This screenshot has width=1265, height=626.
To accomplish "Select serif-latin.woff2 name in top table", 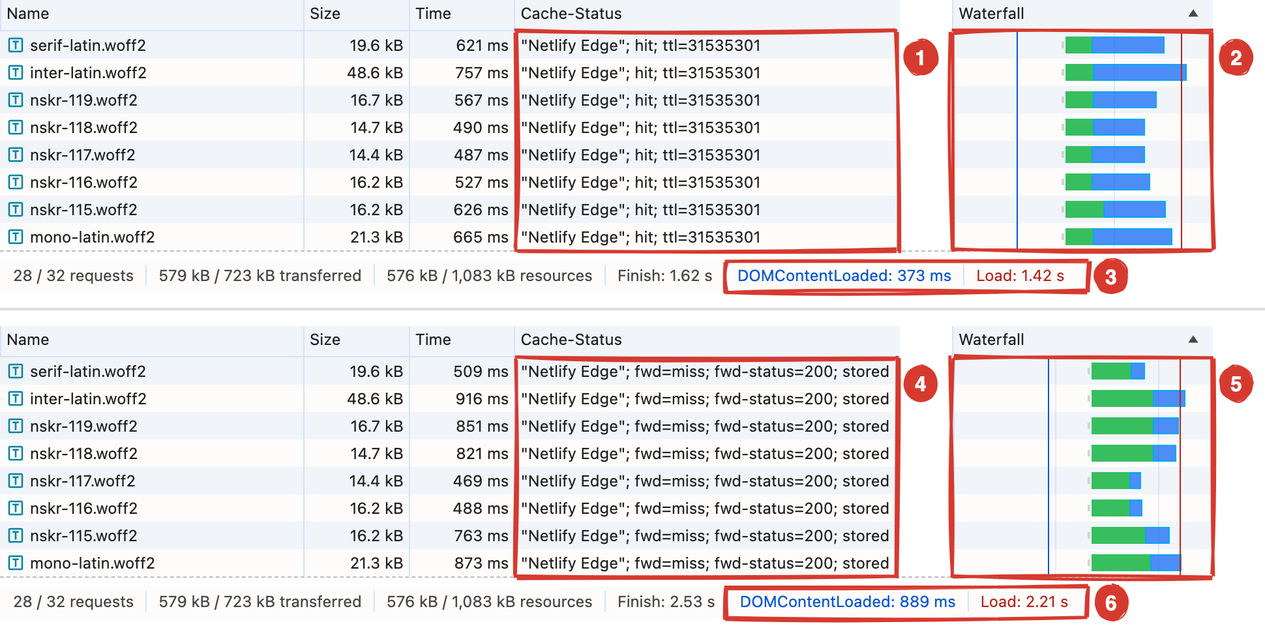I will (x=88, y=45).
